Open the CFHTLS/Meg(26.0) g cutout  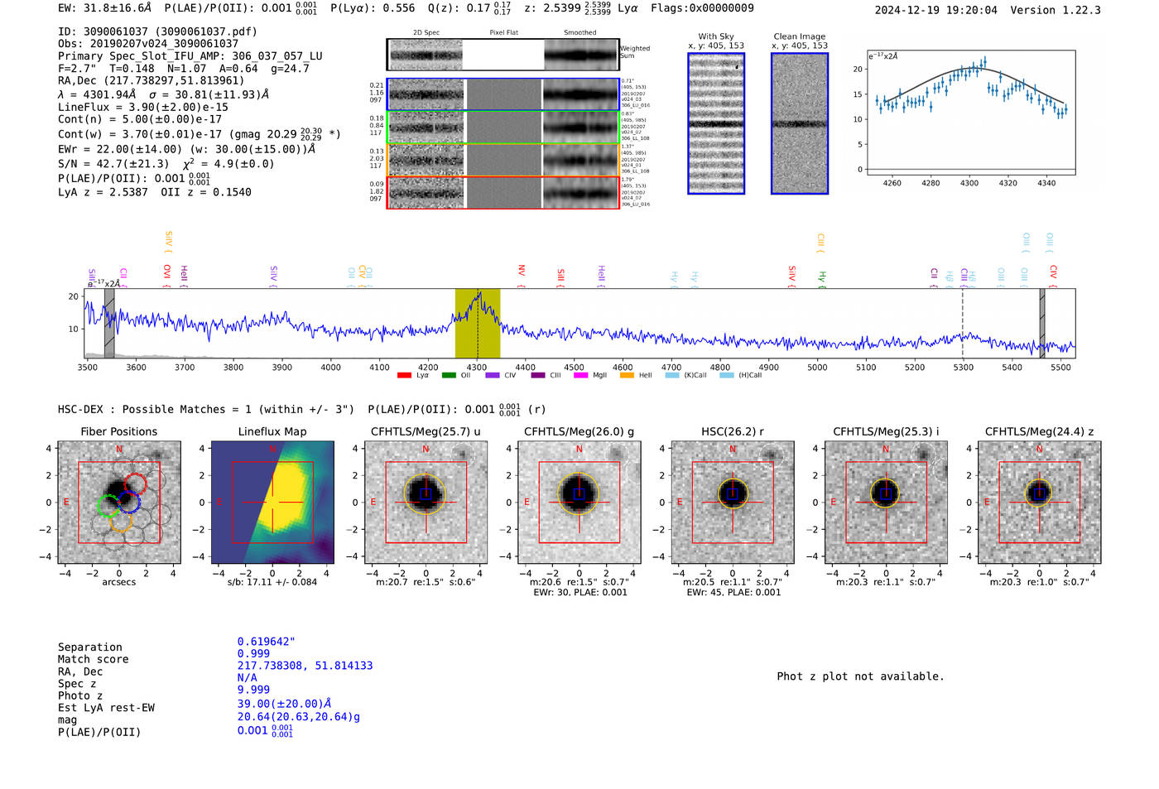579,503
